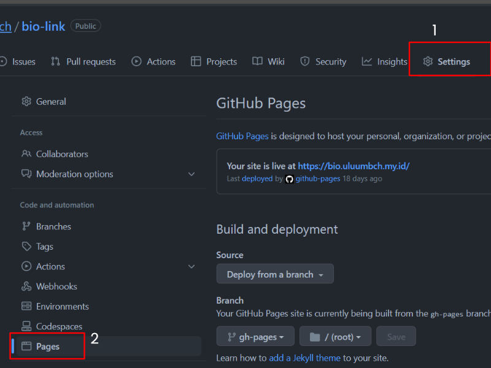Follow the GitHub Pages documentation link
Image resolution: width=491 pixels, height=368 pixels.
pos(242,136)
